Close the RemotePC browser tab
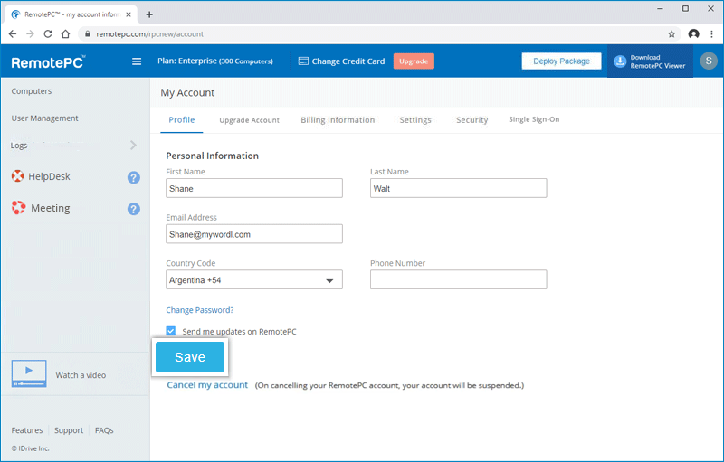Image resolution: width=724 pixels, height=462 pixels. click(x=129, y=14)
